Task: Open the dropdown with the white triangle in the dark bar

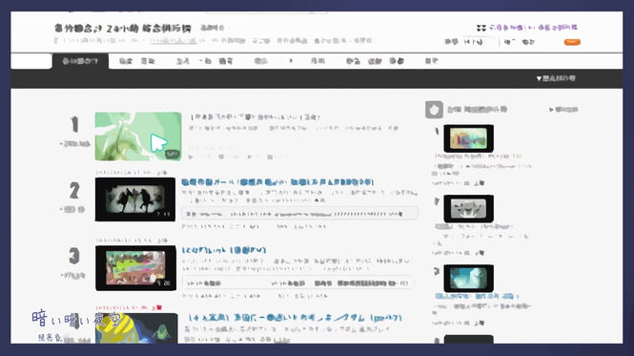Action: point(556,78)
